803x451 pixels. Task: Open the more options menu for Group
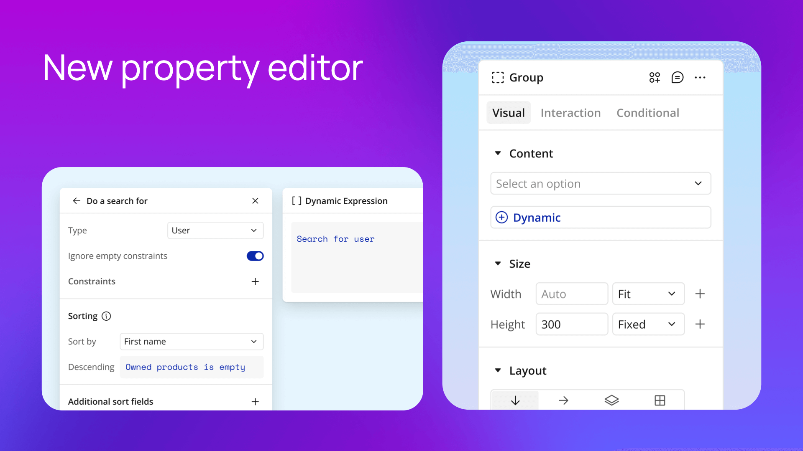(x=700, y=77)
